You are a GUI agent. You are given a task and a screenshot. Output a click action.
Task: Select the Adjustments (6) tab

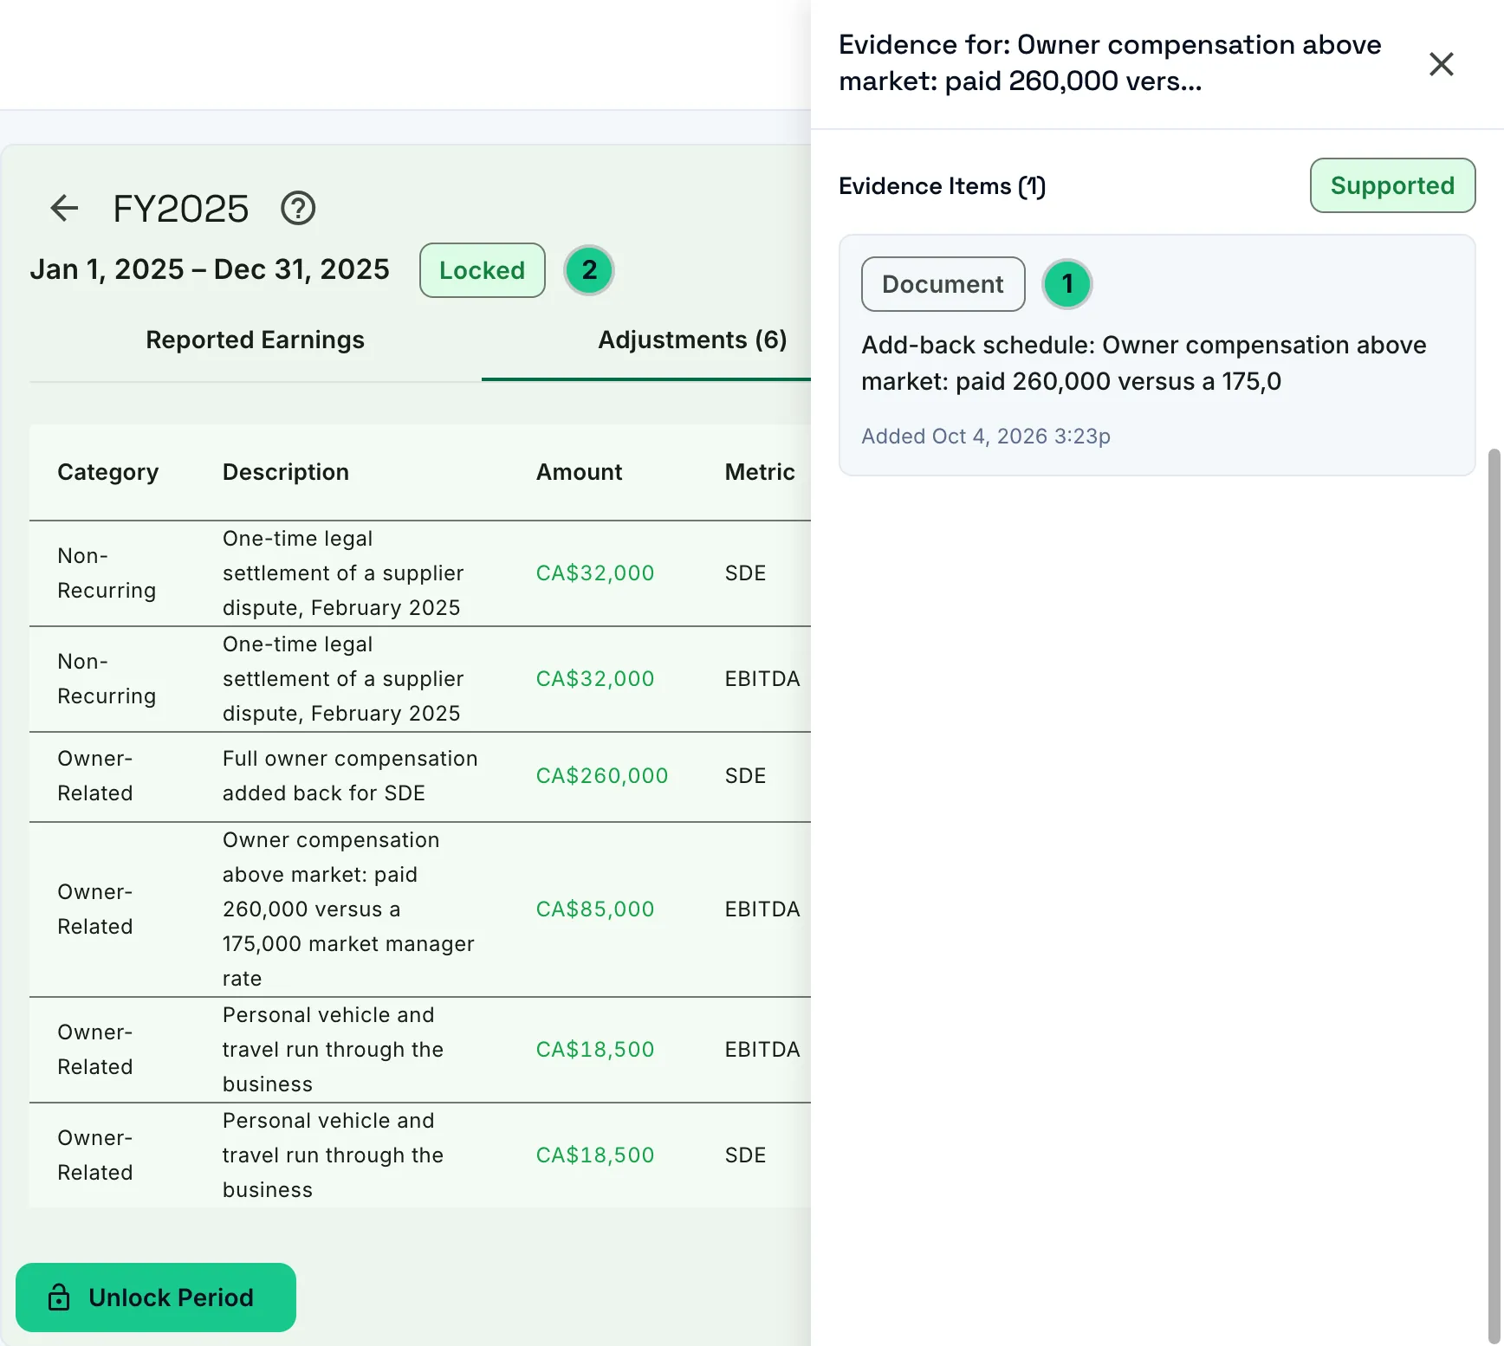click(x=692, y=340)
